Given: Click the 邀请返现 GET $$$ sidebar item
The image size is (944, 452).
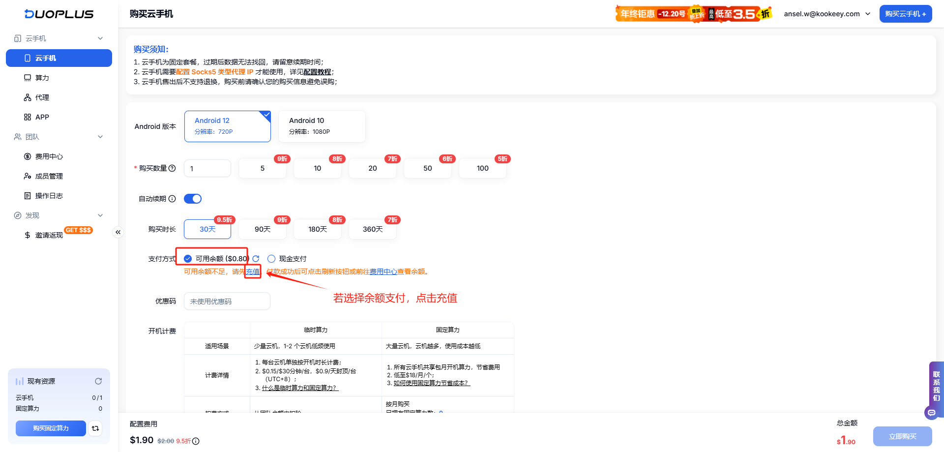Looking at the screenshot, I should (x=49, y=235).
